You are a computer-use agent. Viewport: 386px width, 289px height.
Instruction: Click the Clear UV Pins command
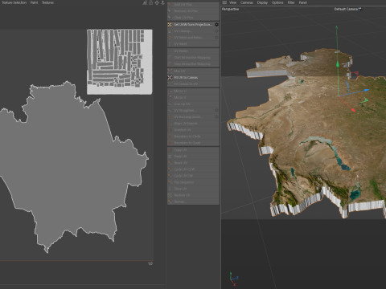tap(193, 18)
